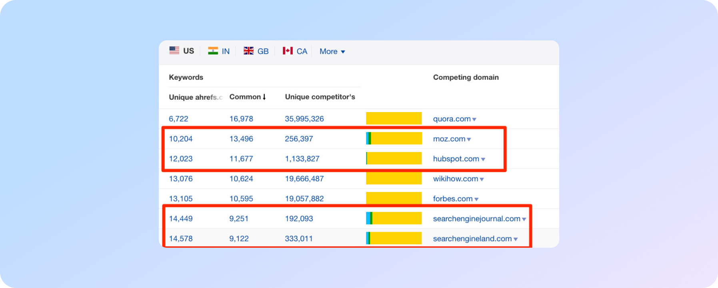Open moz.com domain dropdown
The image size is (718, 288).
click(x=452, y=139)
